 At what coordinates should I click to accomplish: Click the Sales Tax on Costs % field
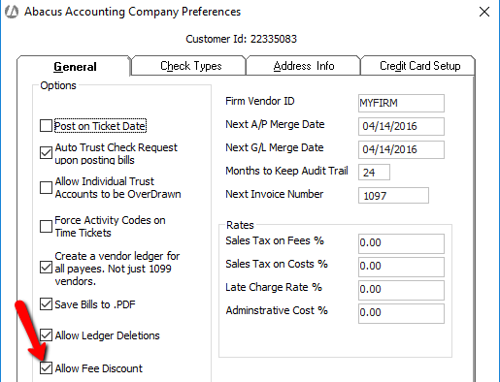click(401, 267)
